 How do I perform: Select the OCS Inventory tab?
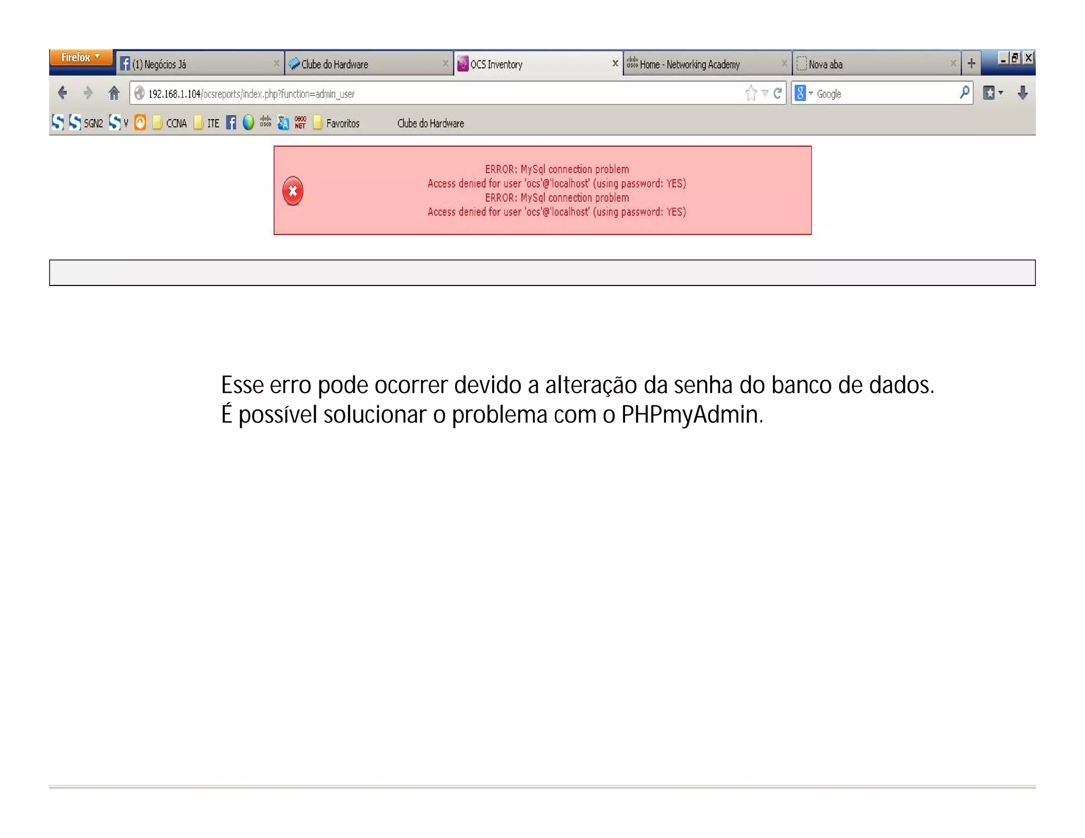pos(537,64)
